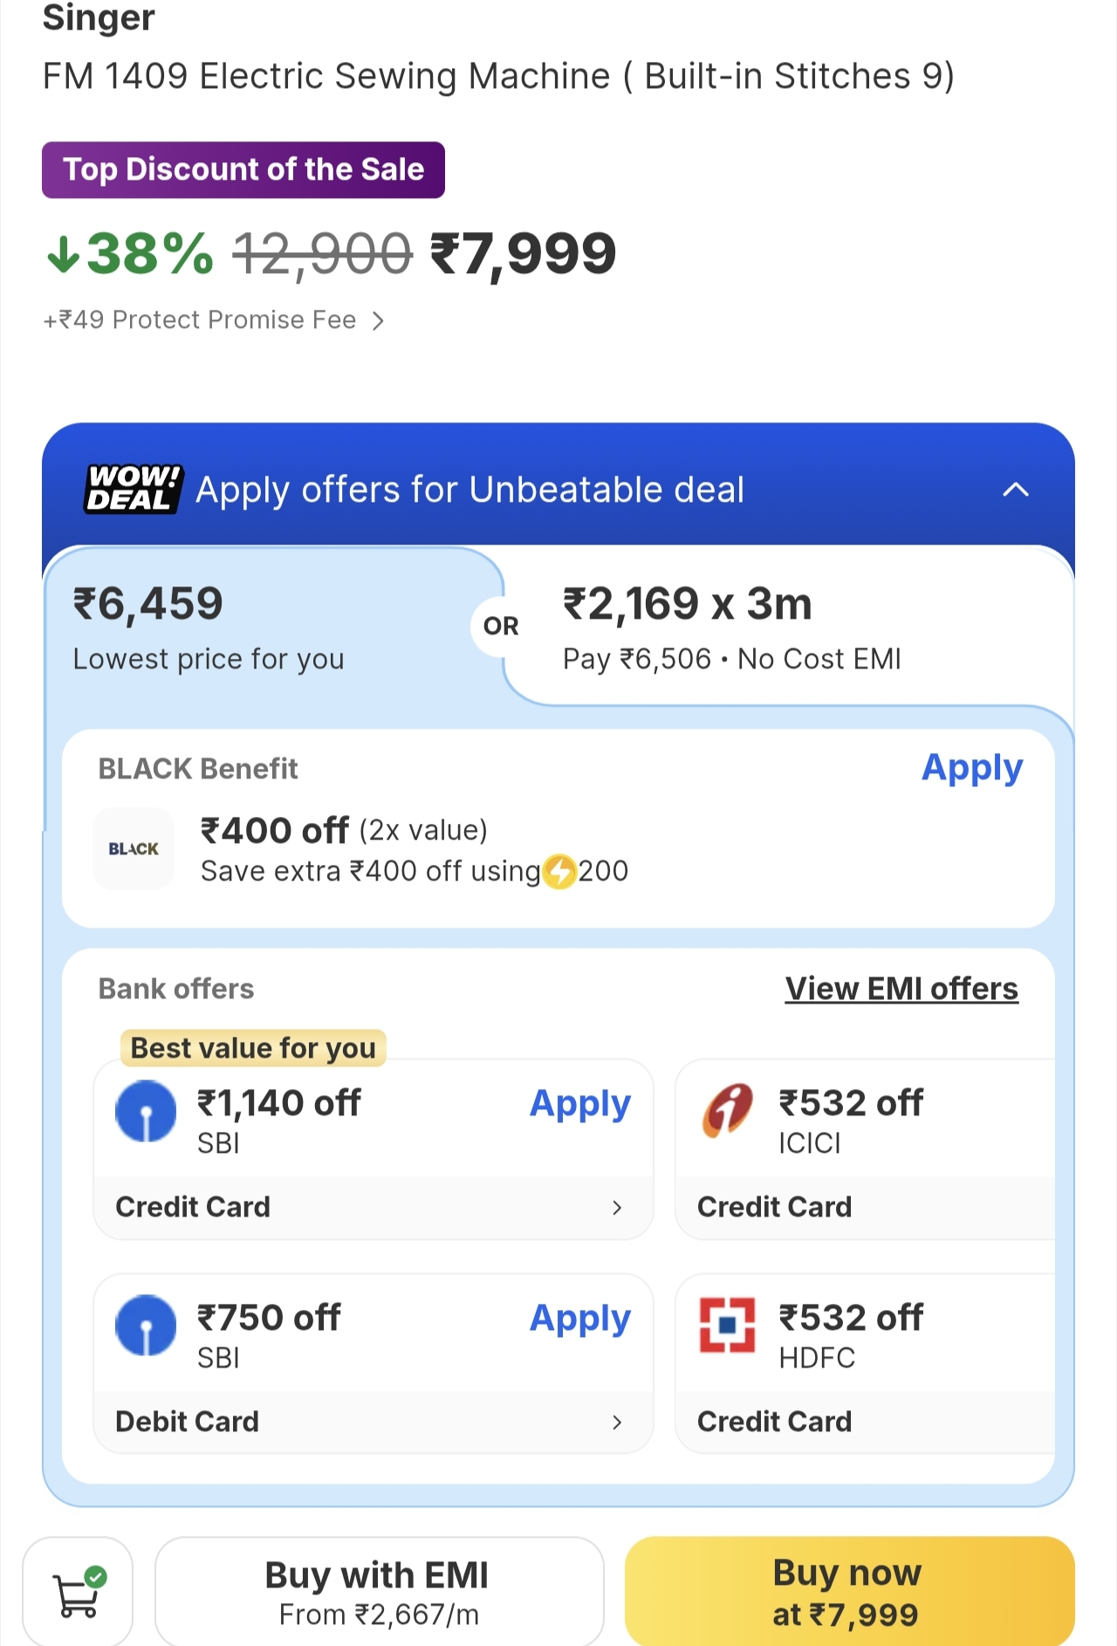Tap the BLACK membership logo
Image resolution: width=1117 pixels, height=1646 pixels.
[134, 848]
